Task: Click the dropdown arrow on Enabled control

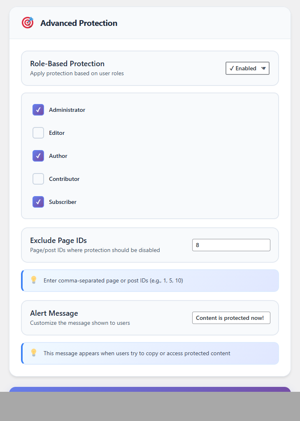Action: (x=263, y=68)
